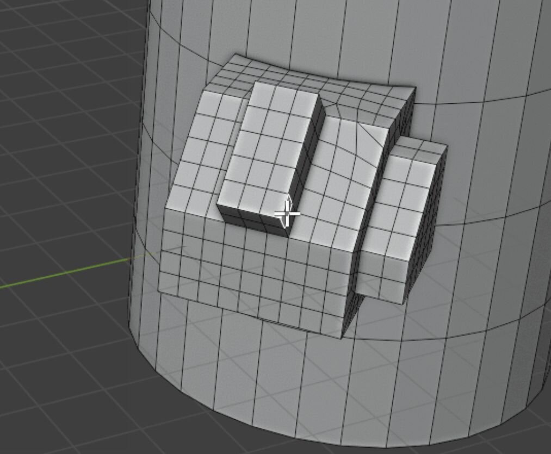This screenshot has width=551, height=454.
Task: Click the white 3D cursor crosshair
Action: point(287,213)
